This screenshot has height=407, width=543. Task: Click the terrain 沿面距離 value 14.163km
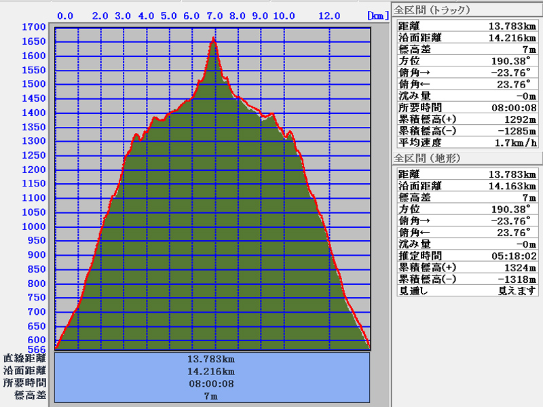[x=512, y=186]
